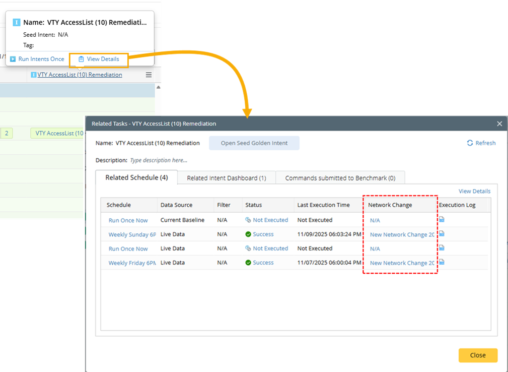The width and height of the screenshot is (508, 372).
Task: Click the blue icon before the VTY AccessList column link
Action: point(33,75)
